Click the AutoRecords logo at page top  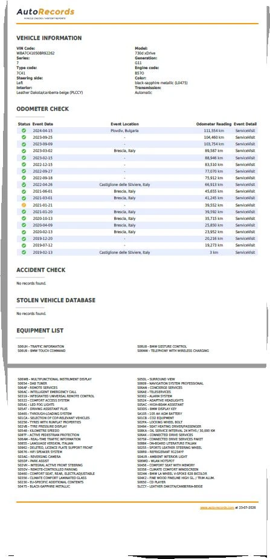coord(45,13)
